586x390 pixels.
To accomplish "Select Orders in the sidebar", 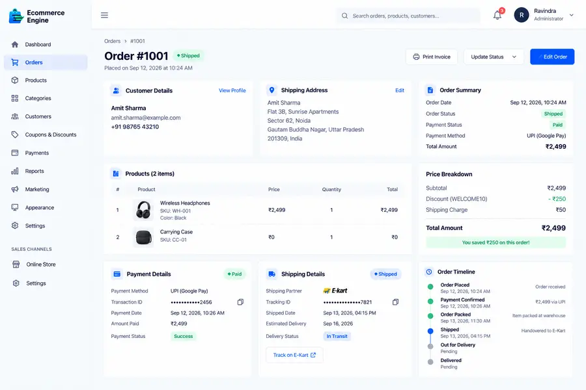I will tap(46, 62).
